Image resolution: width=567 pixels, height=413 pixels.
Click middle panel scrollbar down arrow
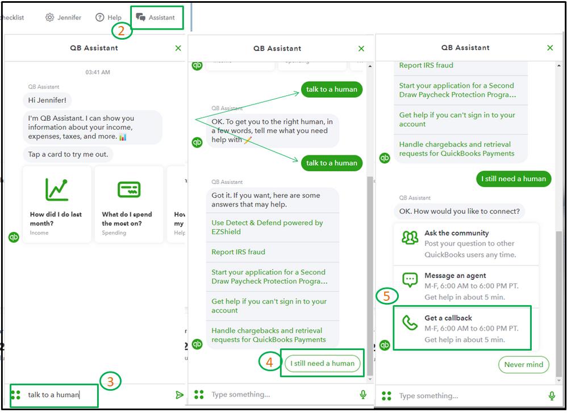pyautogui.click(x=369, y=379)
